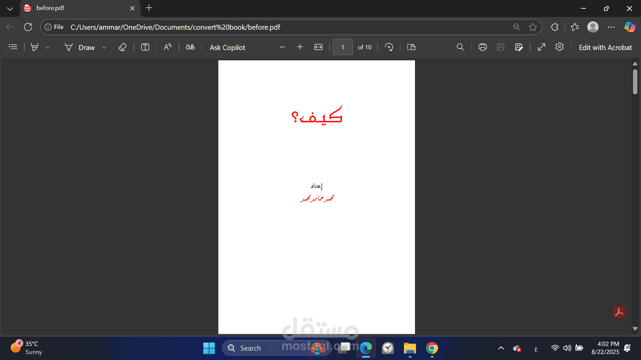
Task: Open the table of contents sidebar
Action: pyautogui.click(x=13, y=47)
